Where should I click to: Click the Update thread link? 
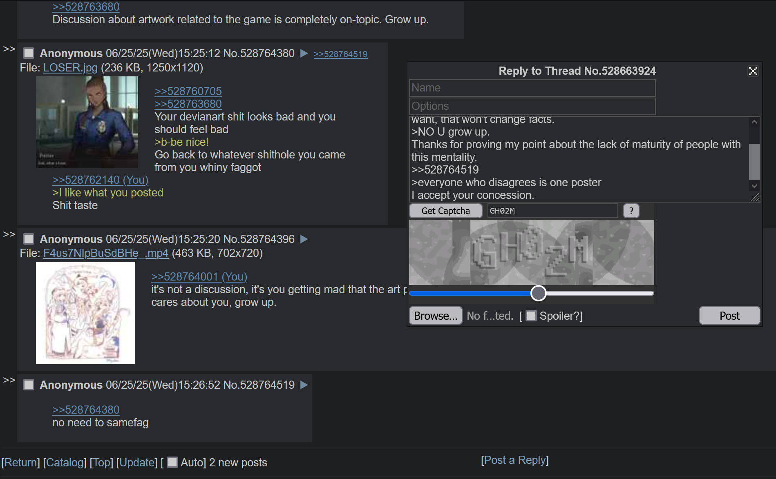click(x=137, y=462)
